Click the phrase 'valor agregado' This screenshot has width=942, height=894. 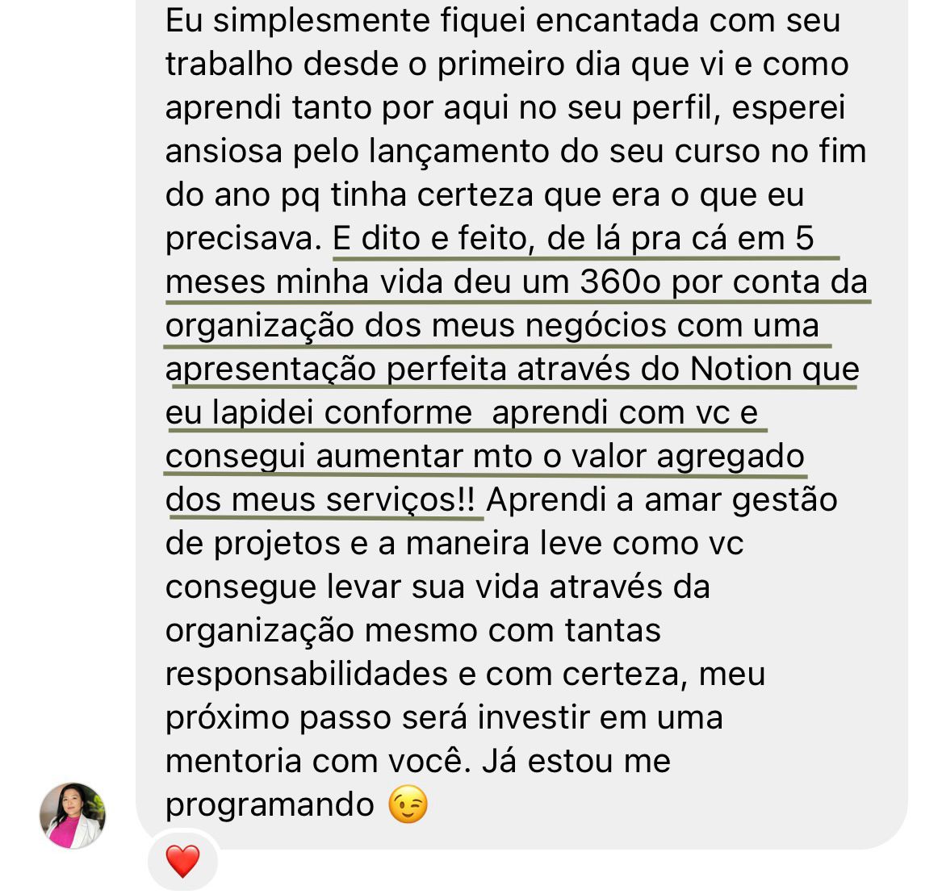point(688,457)
